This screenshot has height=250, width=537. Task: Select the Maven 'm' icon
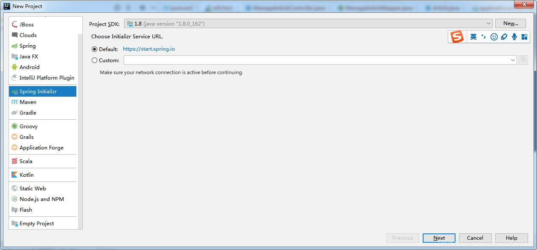coord(15,102)
